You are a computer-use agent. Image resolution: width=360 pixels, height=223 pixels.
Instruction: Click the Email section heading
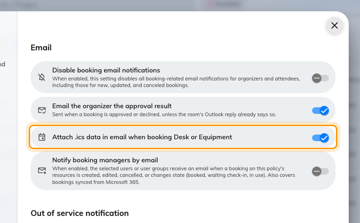click(41, 48)
